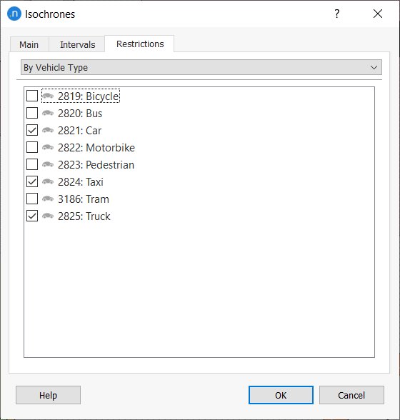Enable the 2822: Motorbike checkbox
This screenshot has height=420, width=400.
click(x=32, y=147)
